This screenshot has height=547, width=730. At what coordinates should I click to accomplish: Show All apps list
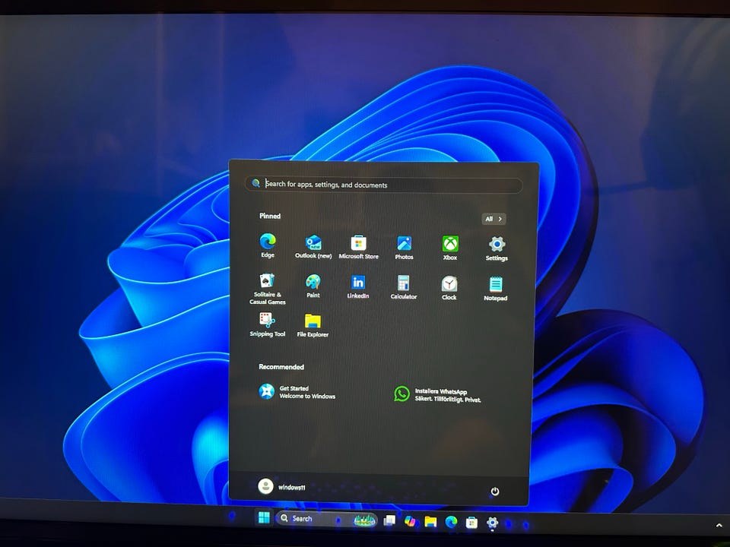coord(494,219)
